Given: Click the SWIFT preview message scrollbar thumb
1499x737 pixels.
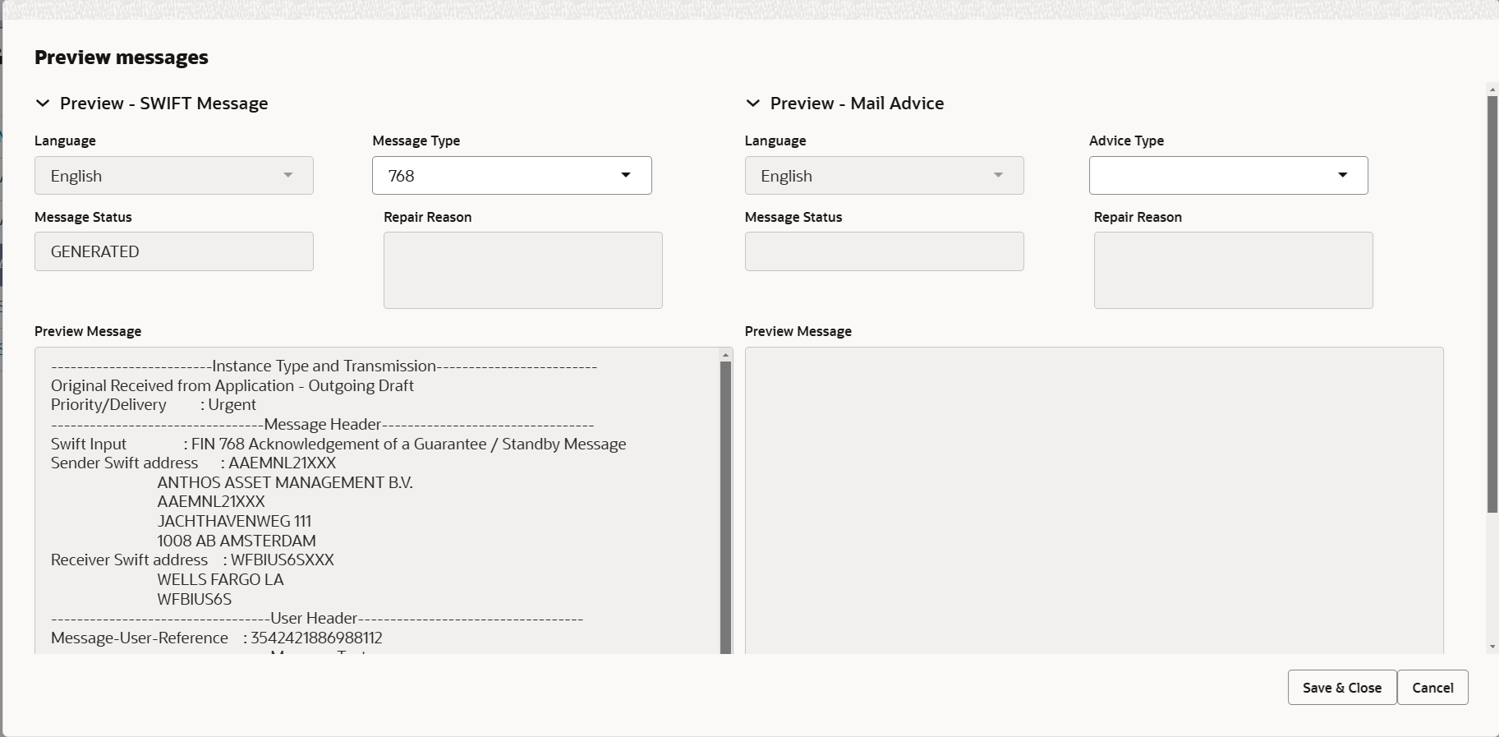Looking at the screenshot, I should pos(725,501).
